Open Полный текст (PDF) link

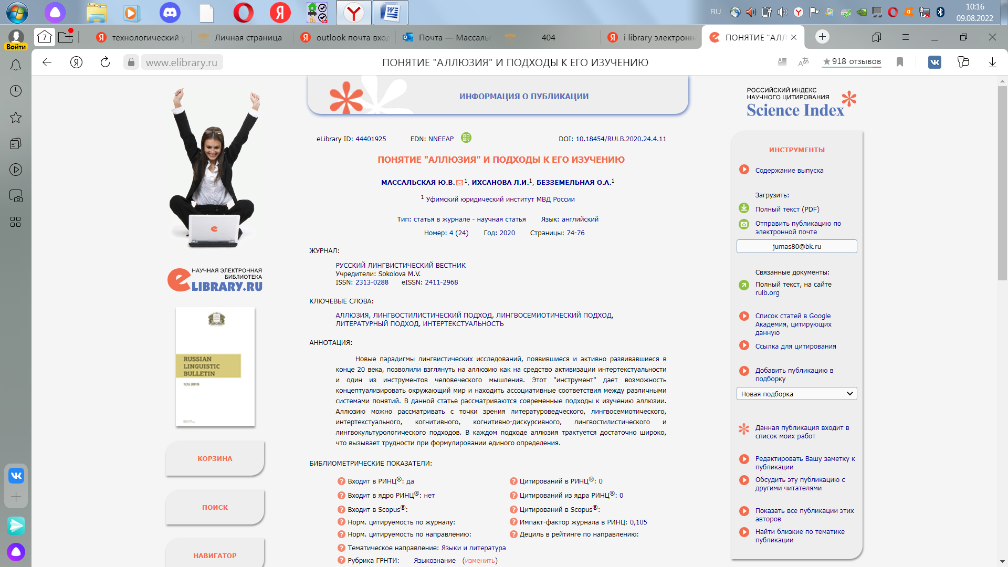pos(787,209)
